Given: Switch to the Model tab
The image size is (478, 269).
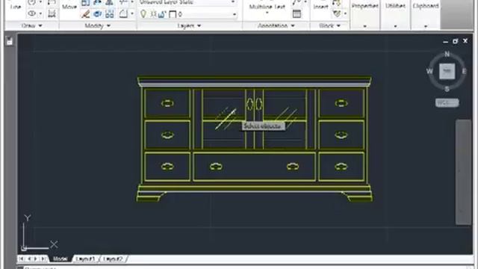Looking at the screenshot, I should 60,259.
